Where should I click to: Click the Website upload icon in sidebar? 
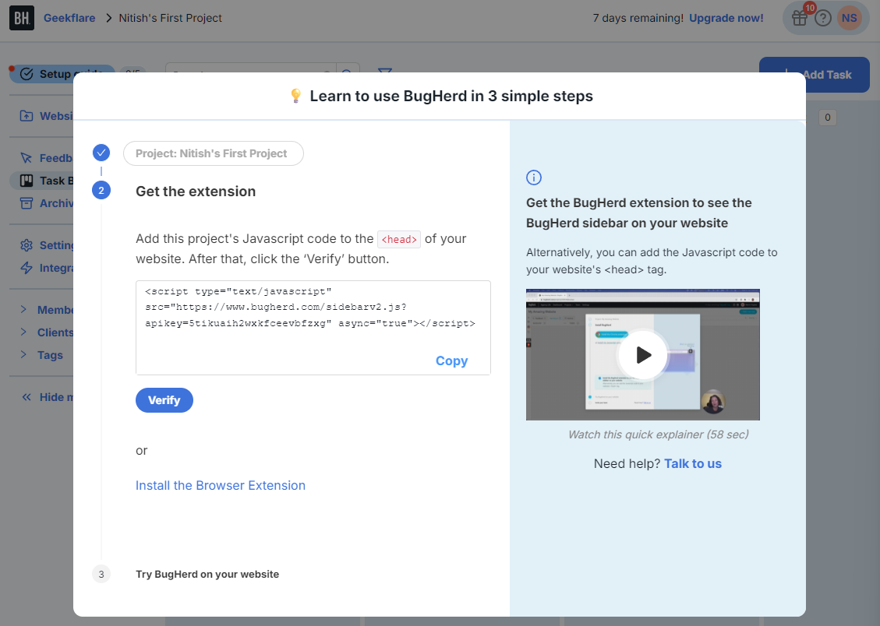(x=27, y=116)
